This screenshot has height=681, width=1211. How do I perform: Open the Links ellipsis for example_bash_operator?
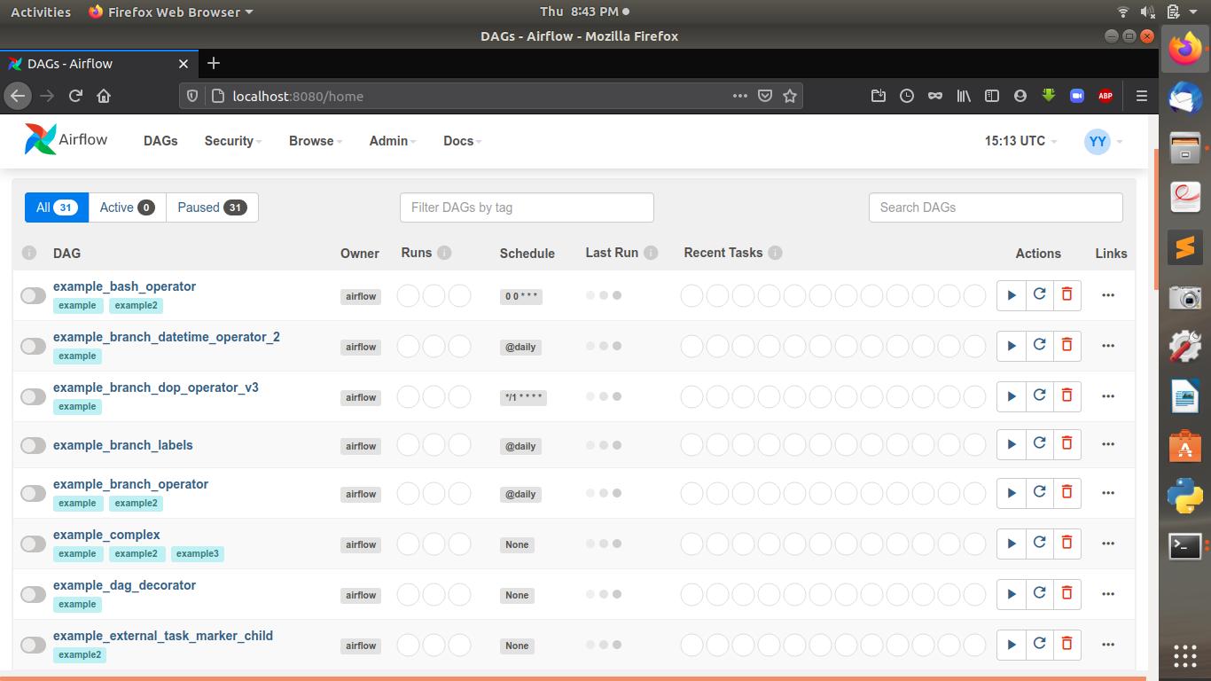[x=1107, y=294]
